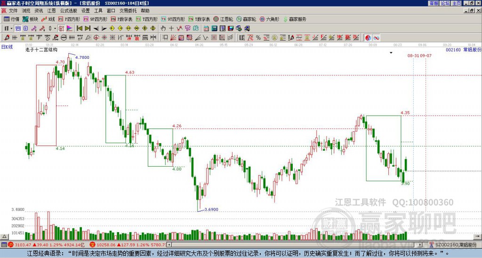
Task: Select the red fan lines tool
Action: pos(173,38)
